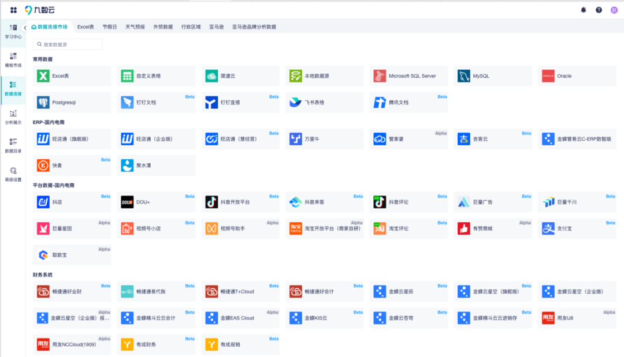The image size is (624, 357).
Task: Switch to the 亚马逊 tab
Action: [217, 27]
